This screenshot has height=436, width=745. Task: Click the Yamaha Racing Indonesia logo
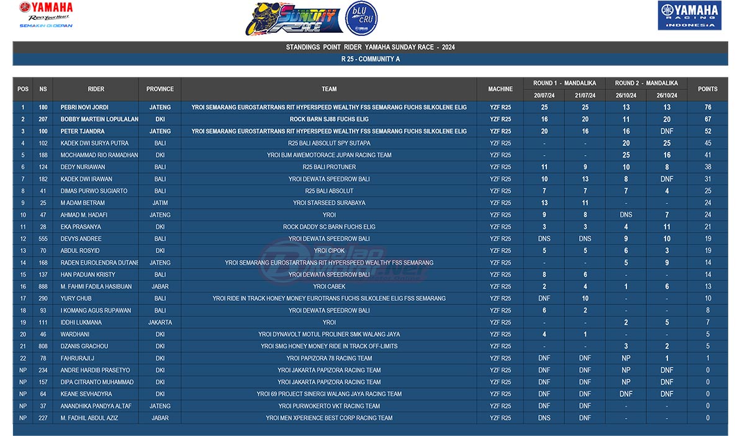tap(689, 16)
